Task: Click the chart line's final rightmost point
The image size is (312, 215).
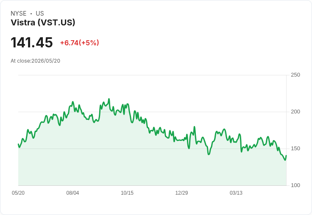Action: [286, 156]
